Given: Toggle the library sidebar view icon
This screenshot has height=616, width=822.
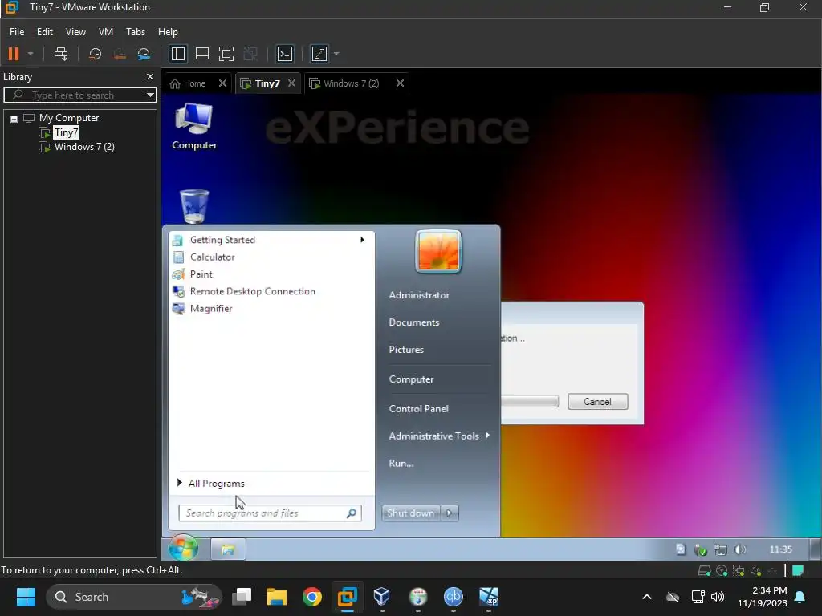Looking at the screenshot, I should [177, 54].
